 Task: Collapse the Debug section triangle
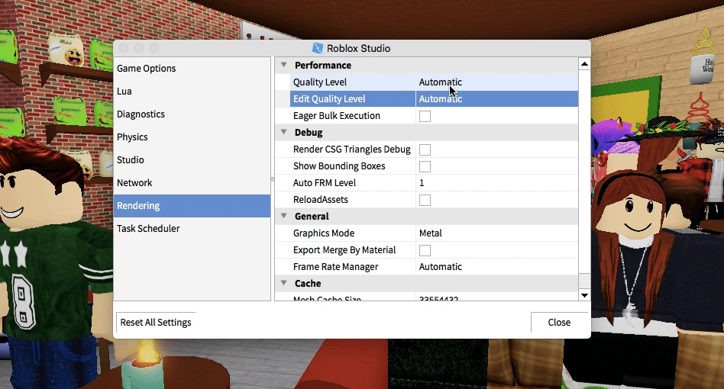coord(284,132)
